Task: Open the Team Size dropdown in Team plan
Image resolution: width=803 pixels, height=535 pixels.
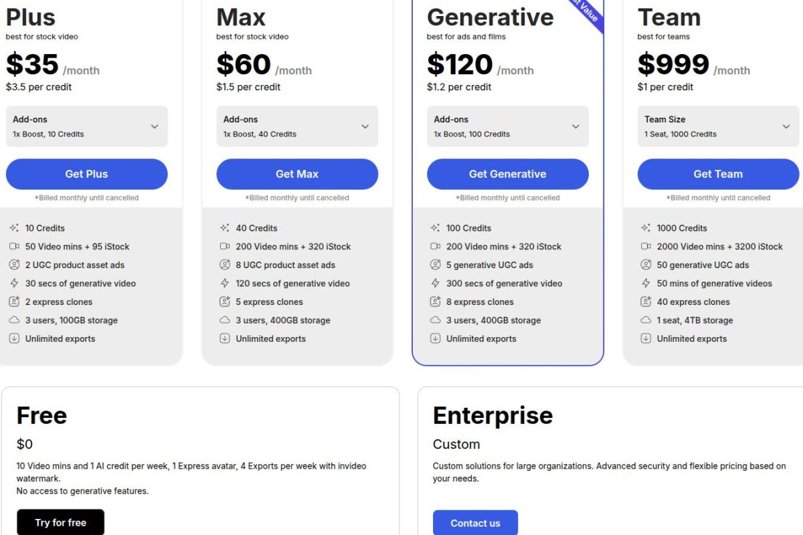Action: 717,126
